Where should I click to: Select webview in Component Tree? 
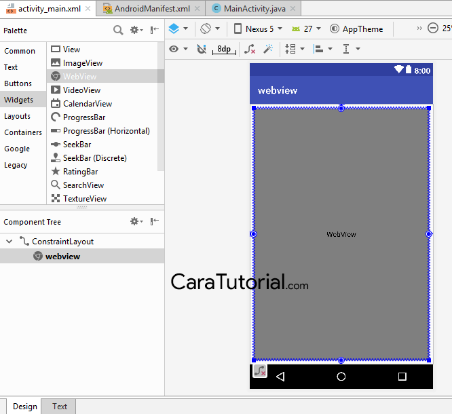point(82,256)
